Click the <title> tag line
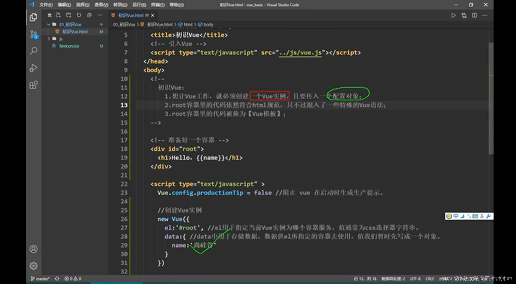Screen dimensions: 516x284 [x=189, y=35]
